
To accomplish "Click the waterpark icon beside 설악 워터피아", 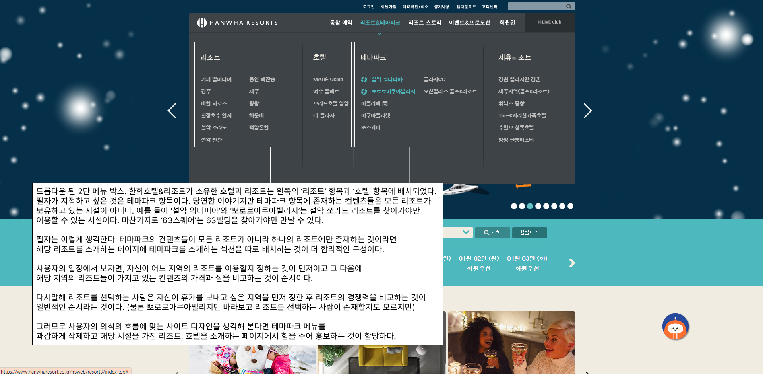I will pos(364,79).
